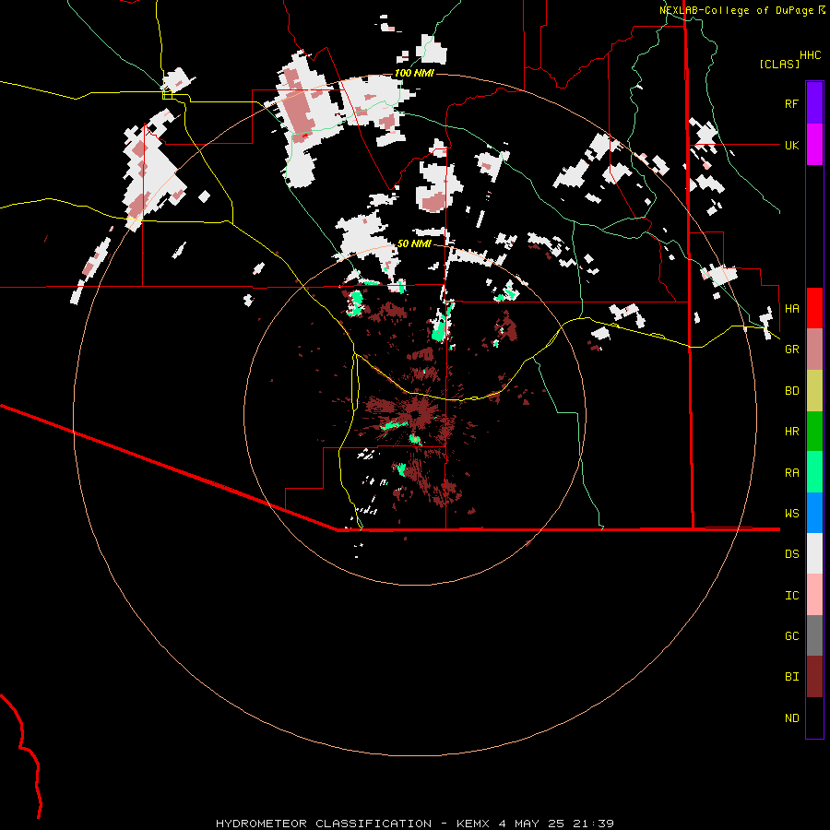
Task: Click the GC gray legend swatch
Action: click(x=814, y=635)
